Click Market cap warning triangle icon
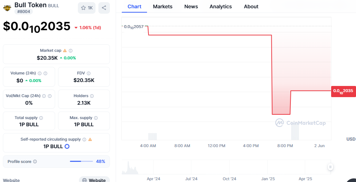The height and width of the screenshot is (182, 356). coord(65,51)
